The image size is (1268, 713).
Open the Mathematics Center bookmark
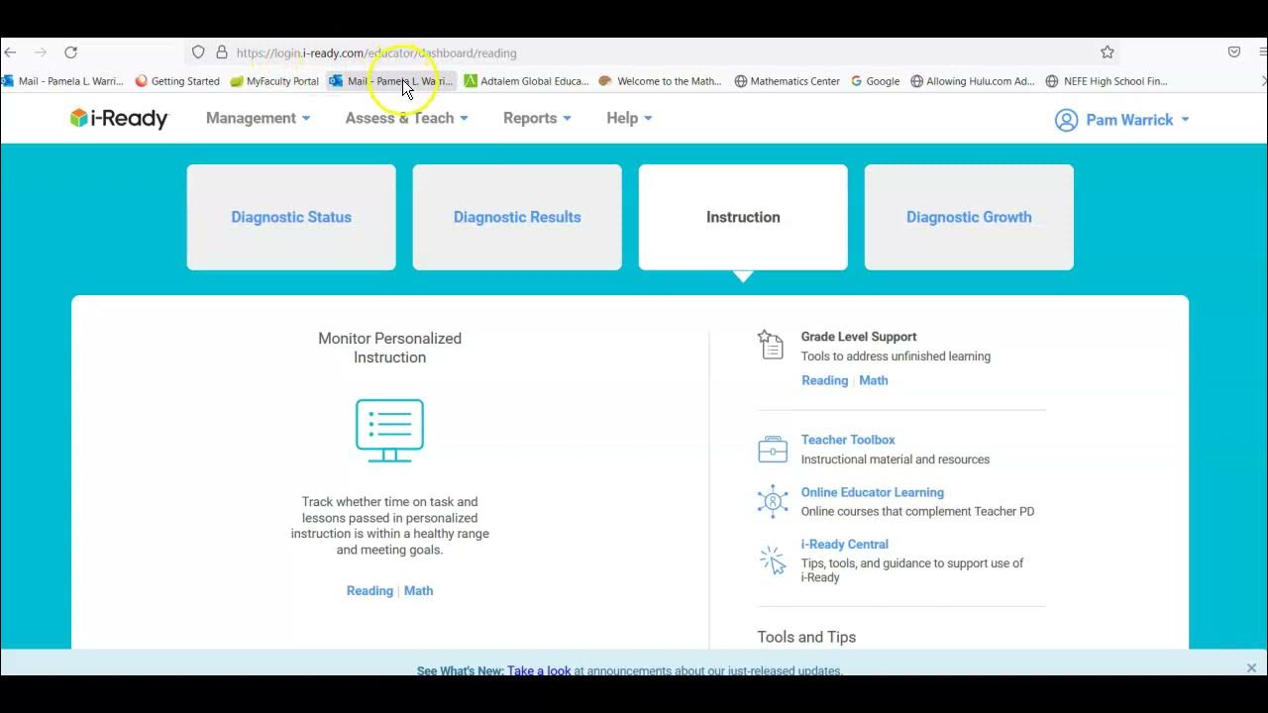point(788,81)
